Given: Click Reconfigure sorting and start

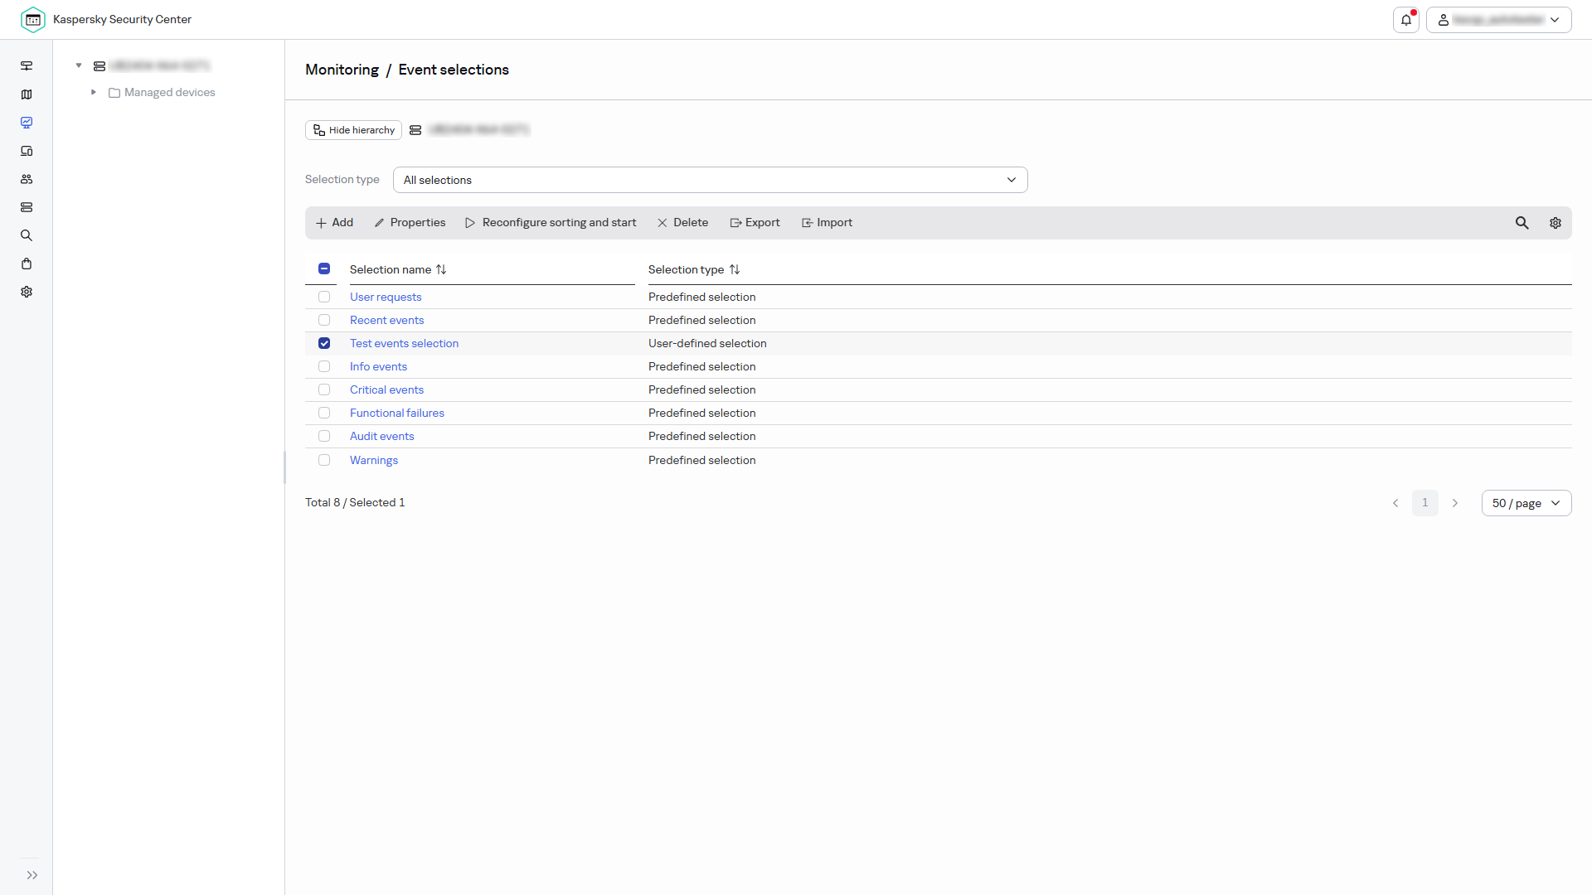Looking at the screenshot, I should 551,223.
